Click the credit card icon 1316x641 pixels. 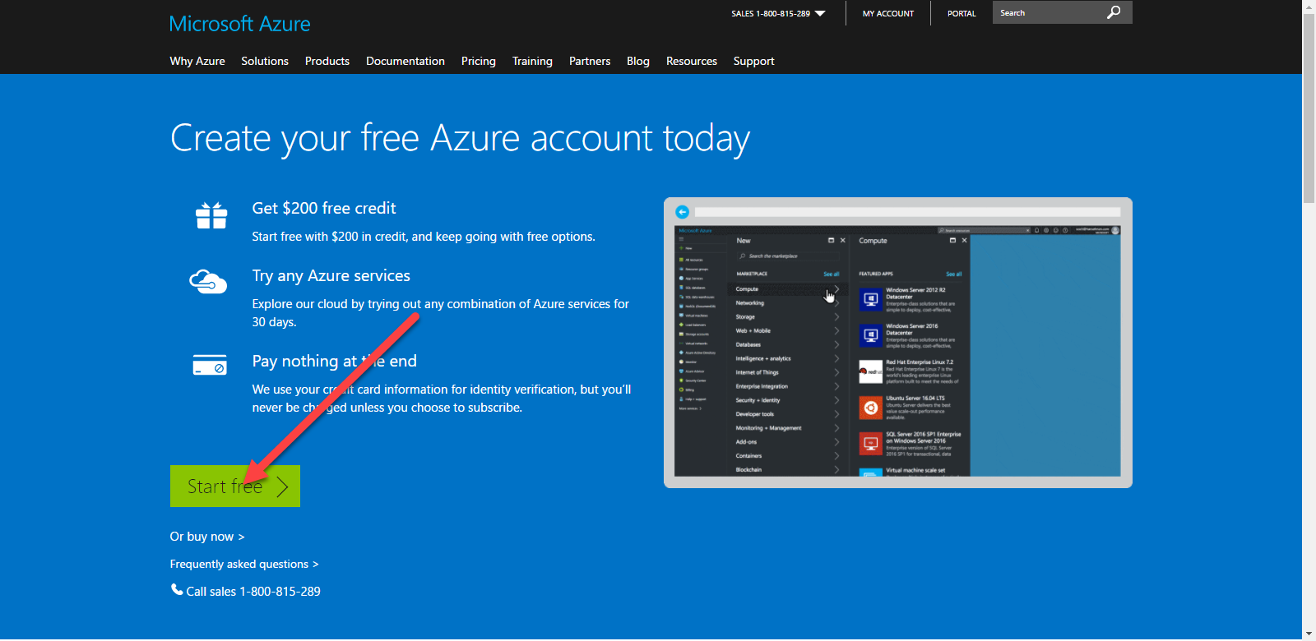[210, 365]
